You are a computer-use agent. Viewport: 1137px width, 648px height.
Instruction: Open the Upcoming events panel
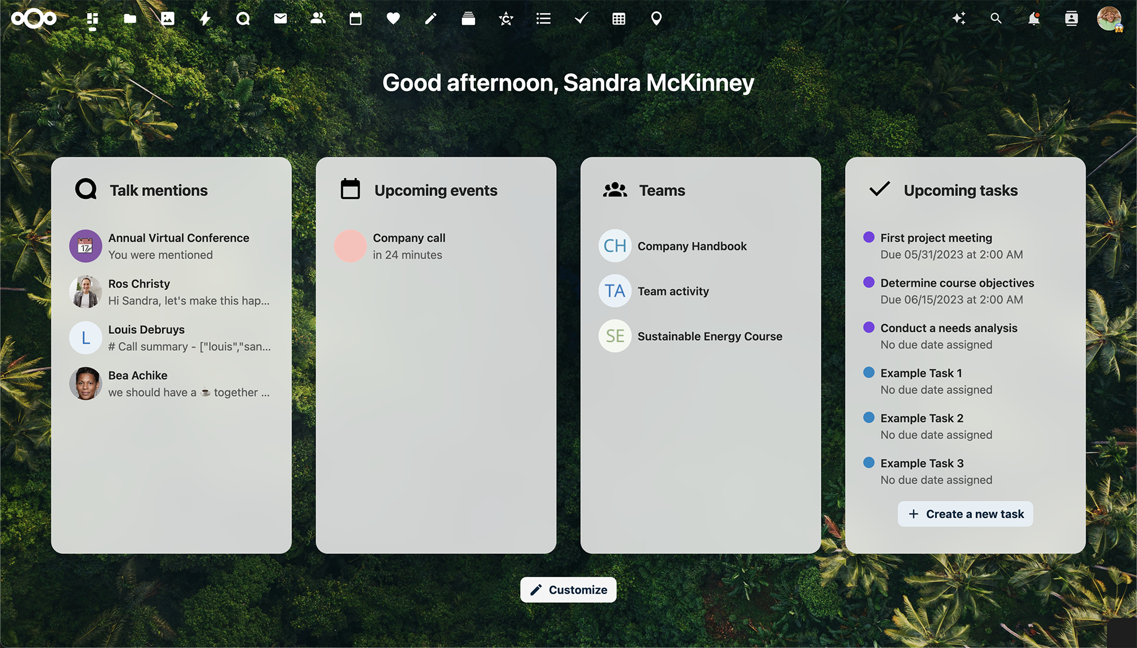pyautogui.click(x=436, y=191)
